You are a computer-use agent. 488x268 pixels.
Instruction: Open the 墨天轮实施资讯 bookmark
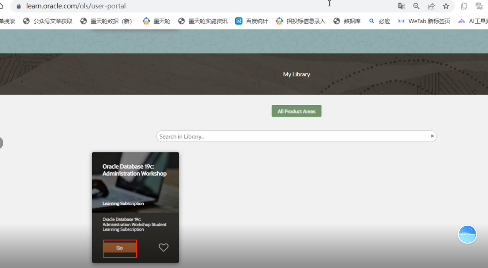[203, 21]
